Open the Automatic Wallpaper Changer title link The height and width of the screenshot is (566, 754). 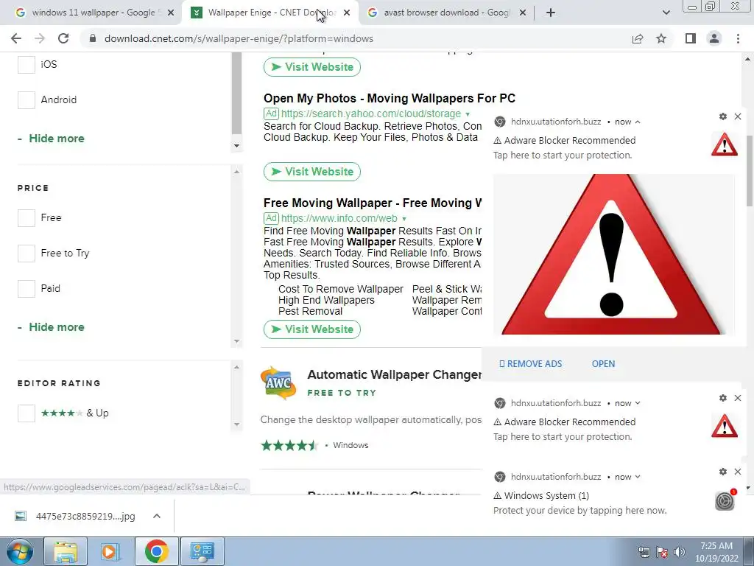[x=395, y=375]
